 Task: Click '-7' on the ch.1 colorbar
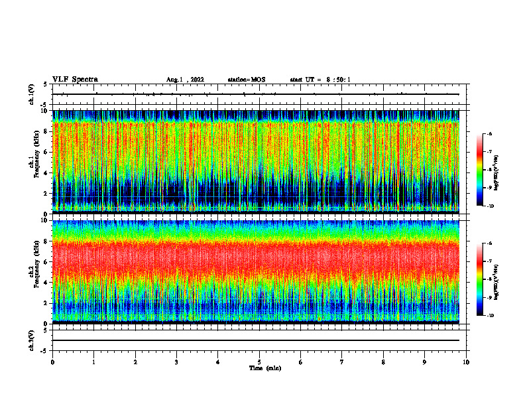[489, 152]
